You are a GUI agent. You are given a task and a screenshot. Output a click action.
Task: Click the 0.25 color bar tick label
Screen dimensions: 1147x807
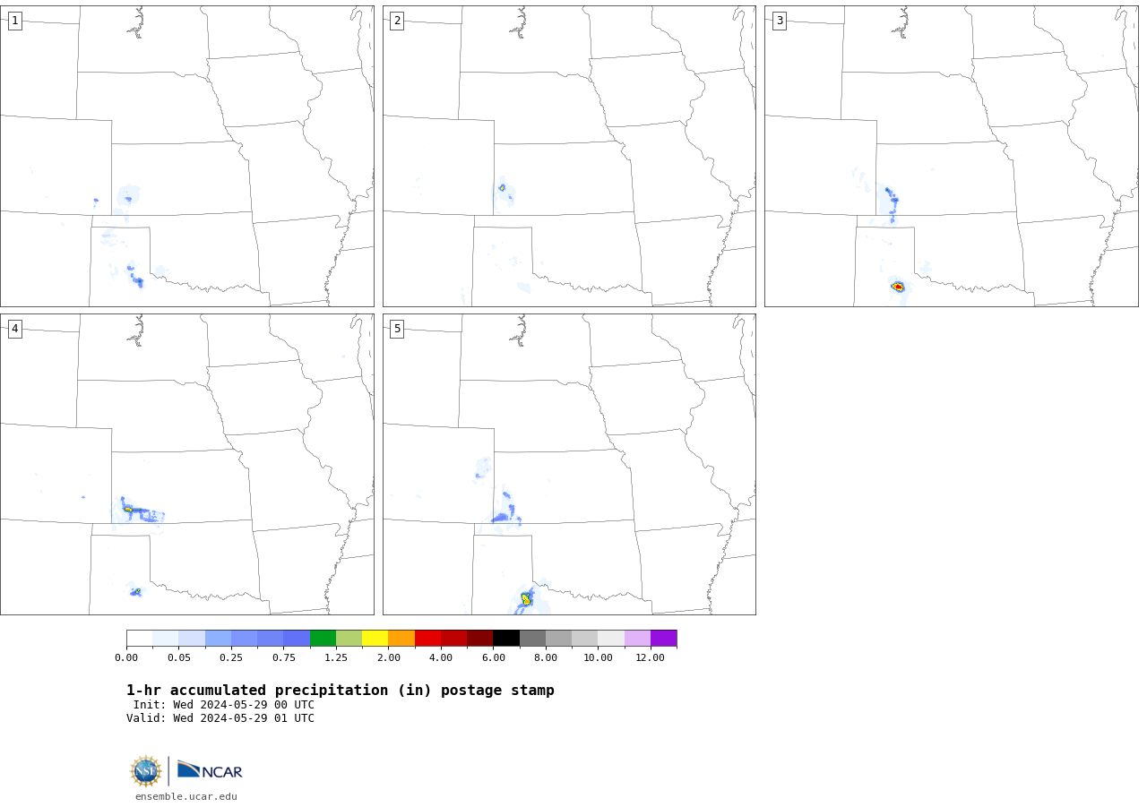(x=231, y=657)
